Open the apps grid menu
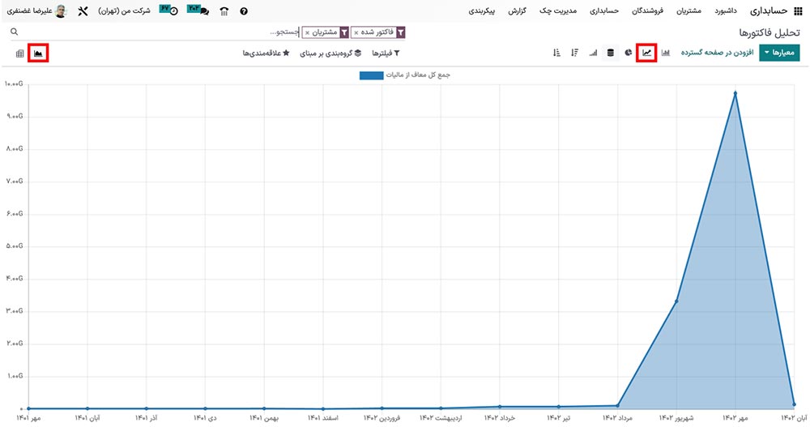 pos(799,12)
